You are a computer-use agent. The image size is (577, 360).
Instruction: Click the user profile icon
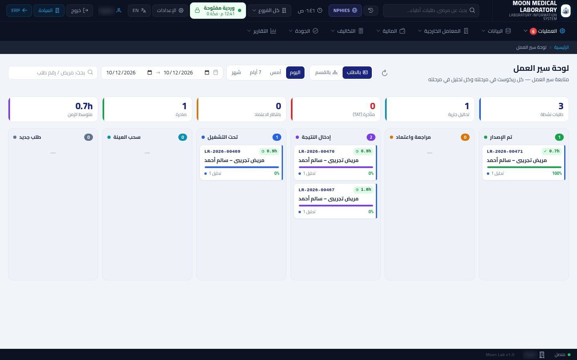[x=119, y=10]
